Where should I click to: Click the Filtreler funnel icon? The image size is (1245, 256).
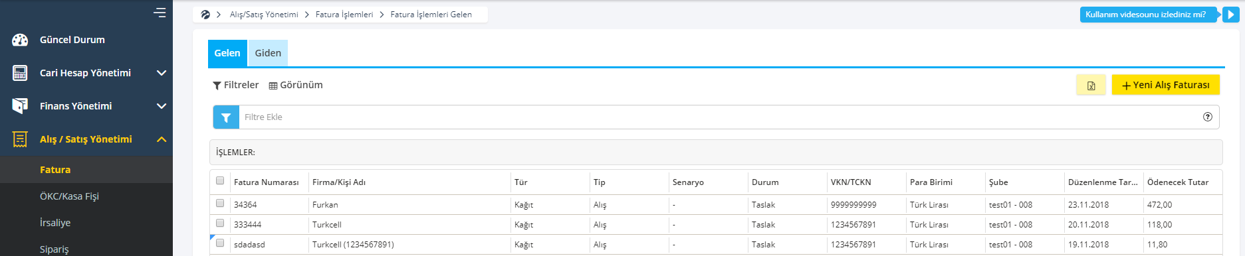[217, 86]
